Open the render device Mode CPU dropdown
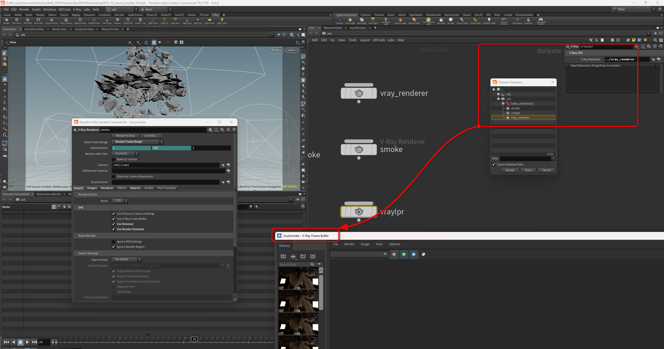 [120, 201]
